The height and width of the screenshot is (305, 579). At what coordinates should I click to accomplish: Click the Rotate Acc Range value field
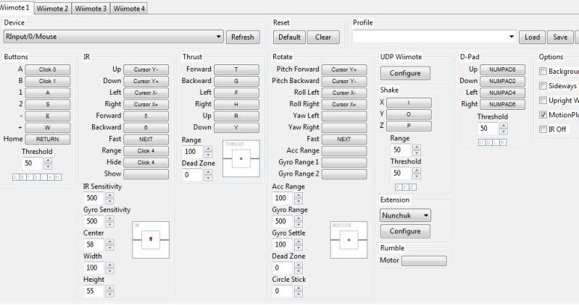coord(283,198)
